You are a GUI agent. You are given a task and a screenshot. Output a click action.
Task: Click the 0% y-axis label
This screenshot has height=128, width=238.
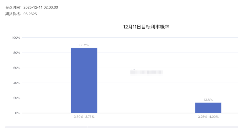[x=18, y=113]
